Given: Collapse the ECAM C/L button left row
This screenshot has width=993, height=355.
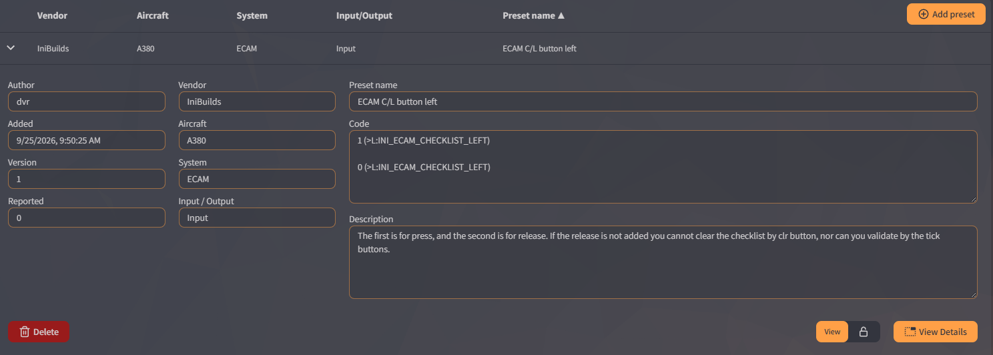Looking at the screenshot, I should (11, 48).
